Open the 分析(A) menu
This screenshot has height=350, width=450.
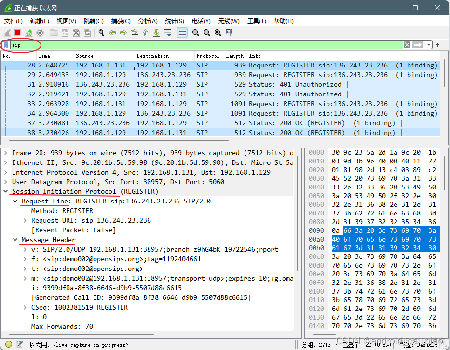[x=148, y=21]
